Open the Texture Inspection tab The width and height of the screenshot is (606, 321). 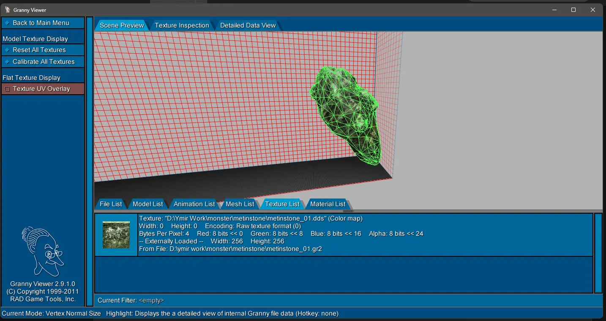[182, 25]
